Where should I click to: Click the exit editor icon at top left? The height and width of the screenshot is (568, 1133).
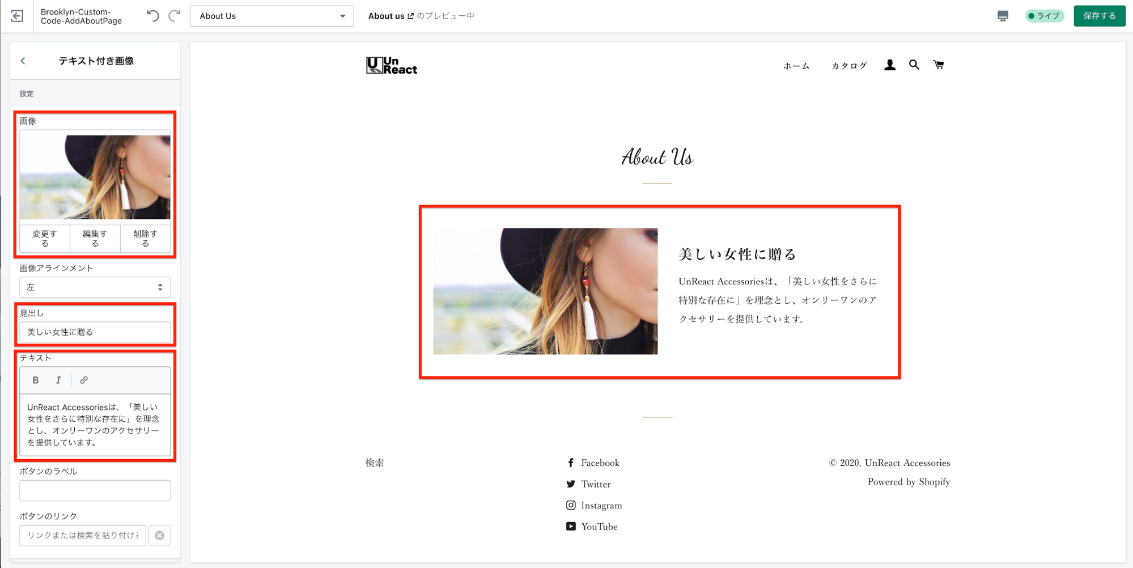17,16
